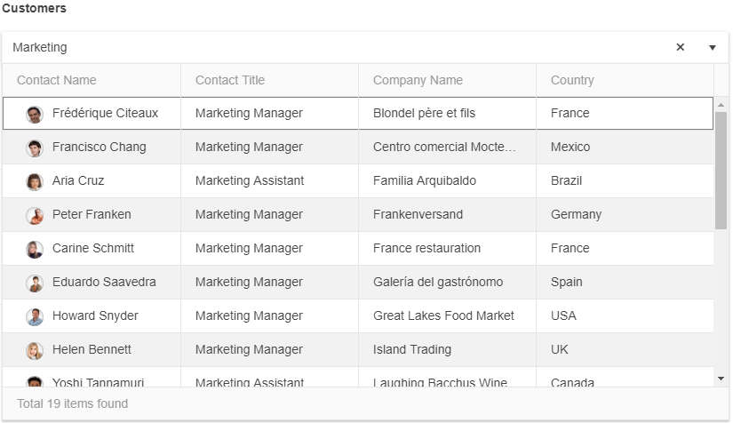Click the vertical scrollbar thumb
Viewport: 733px width, 423px height.
[721, 171]
